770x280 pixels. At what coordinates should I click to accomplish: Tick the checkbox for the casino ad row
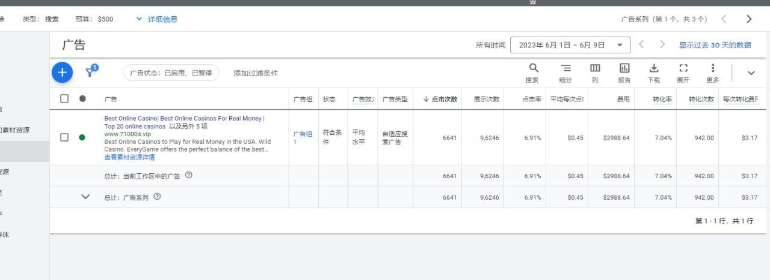click(x=64, y=137)
